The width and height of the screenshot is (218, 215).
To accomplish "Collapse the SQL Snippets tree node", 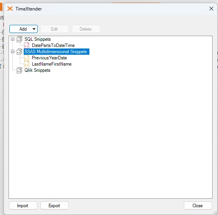I will pyautogui.click(x=13, y=39).
